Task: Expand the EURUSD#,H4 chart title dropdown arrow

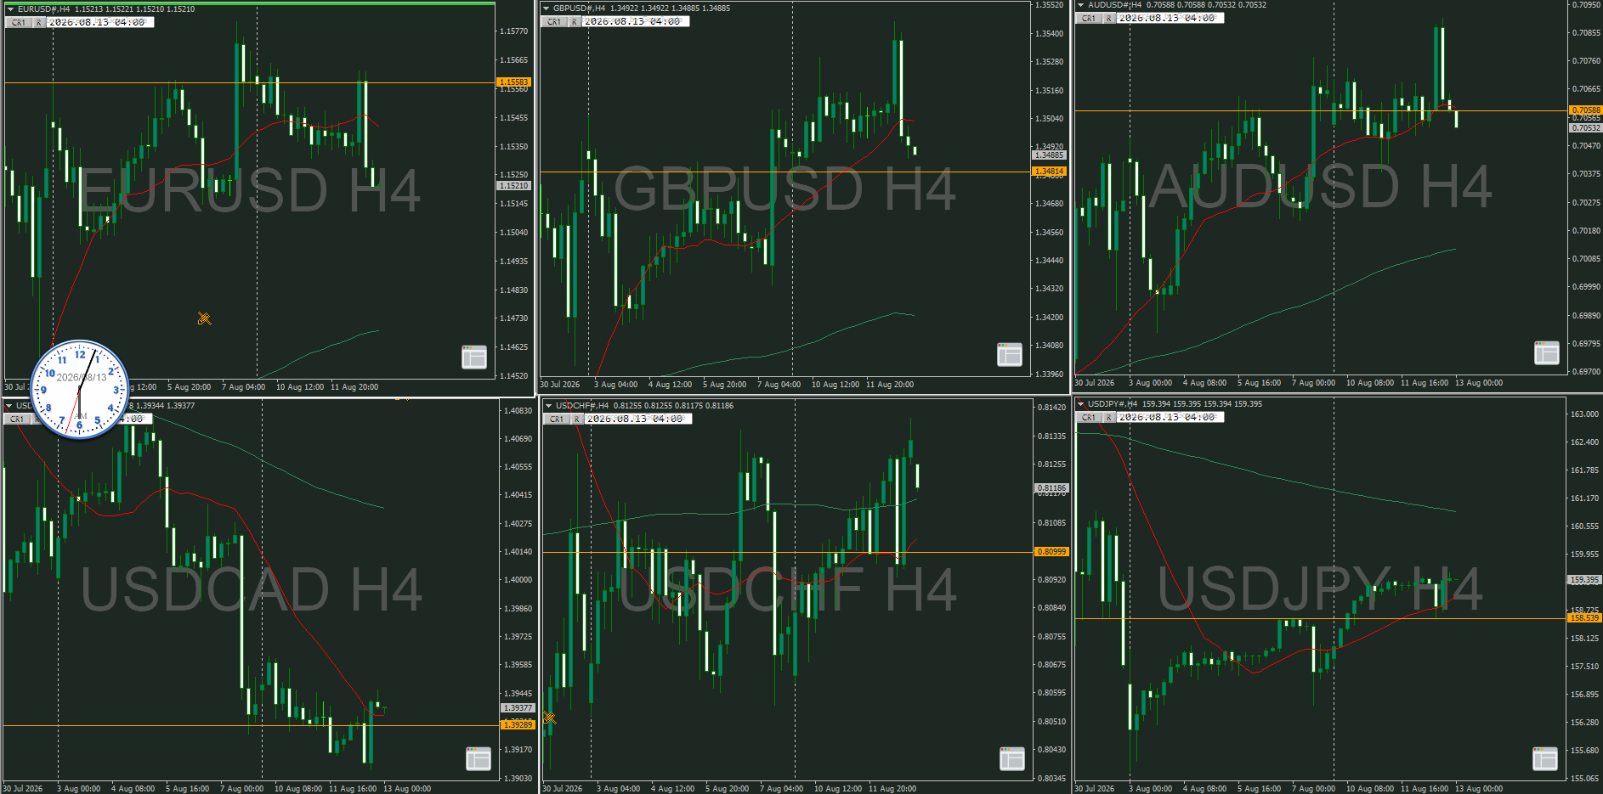Action: 10,9
